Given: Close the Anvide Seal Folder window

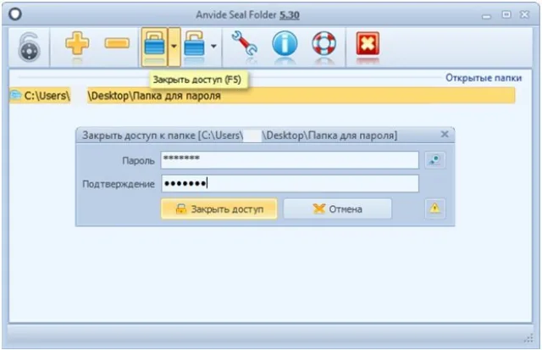Looking at the screenshot, I should (525, 14).
